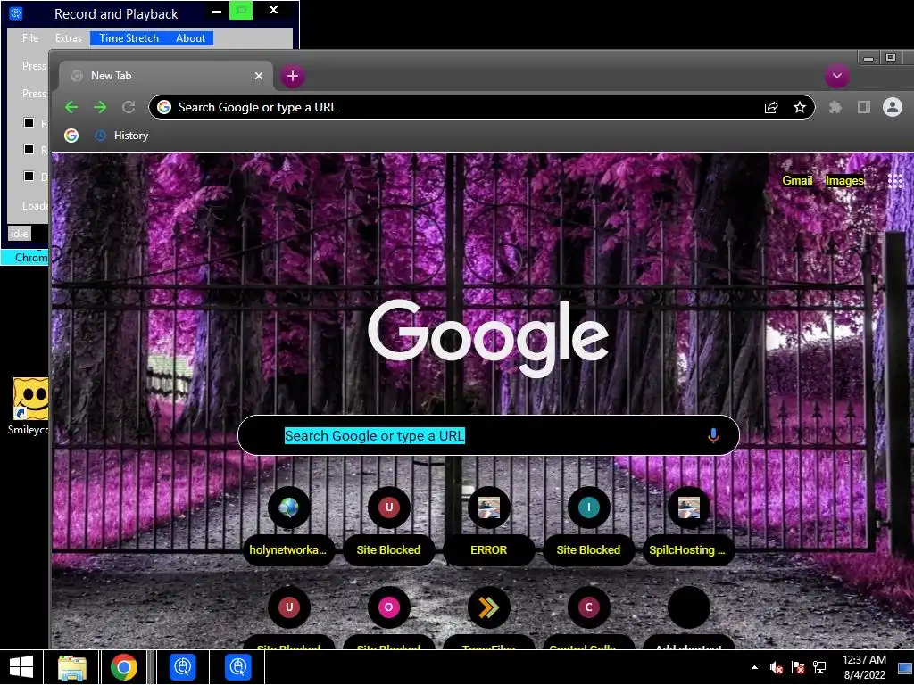
Task: Open the TransFiles shortcut icon
Action: [x=488, y=607]
